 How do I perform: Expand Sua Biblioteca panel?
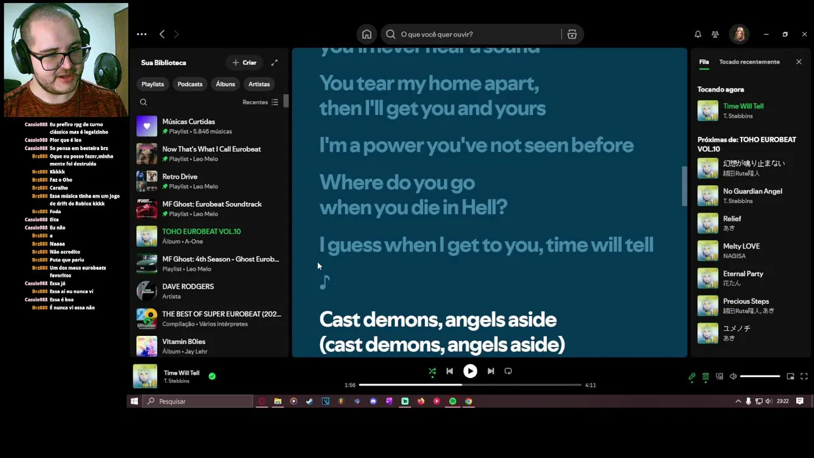(274, 62)
